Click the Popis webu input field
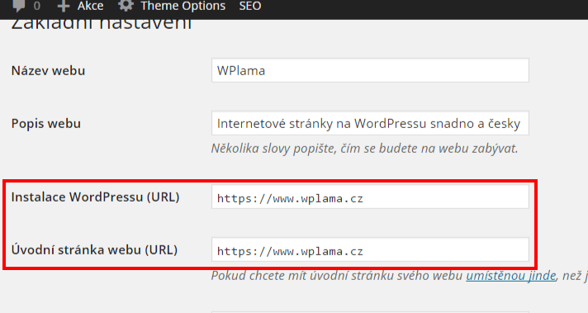The height and width of the screenshot is (313, 588). [x=370, y=123]
